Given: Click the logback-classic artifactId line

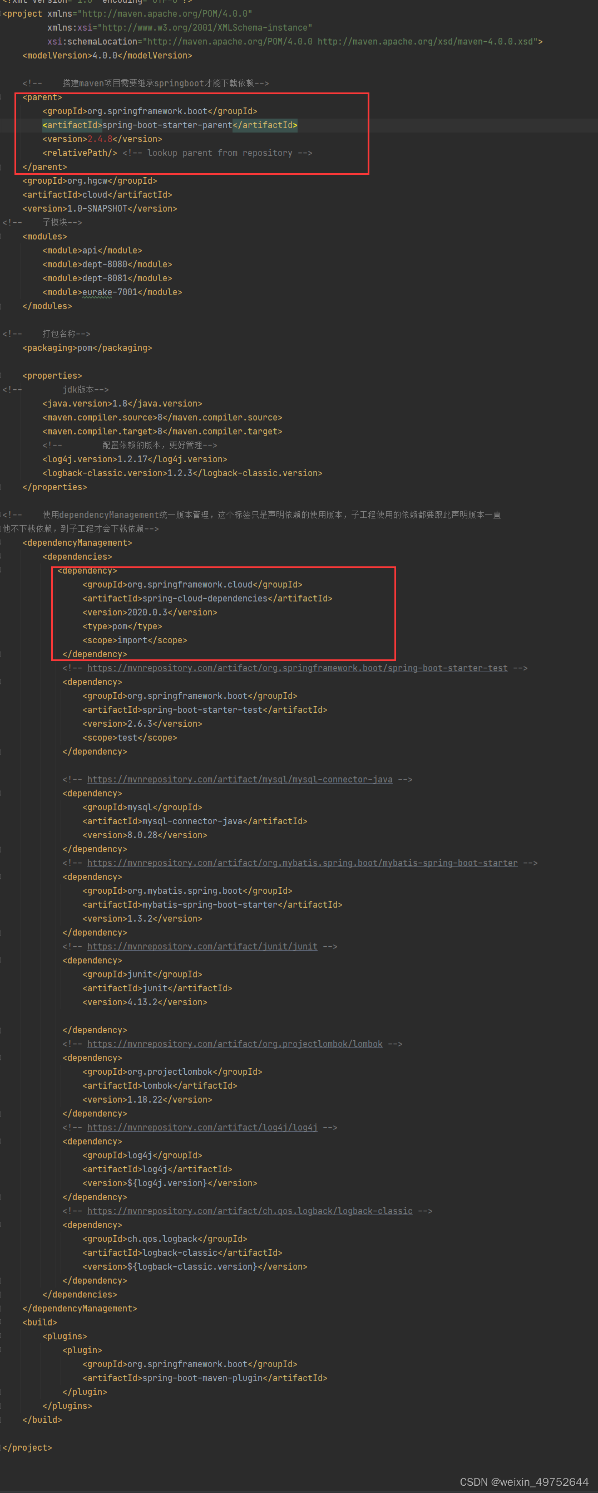Looking at the screenshot, I should pos(182,1252).
